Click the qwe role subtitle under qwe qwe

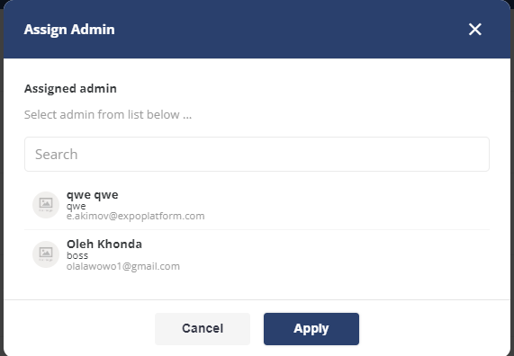point(76,207)
